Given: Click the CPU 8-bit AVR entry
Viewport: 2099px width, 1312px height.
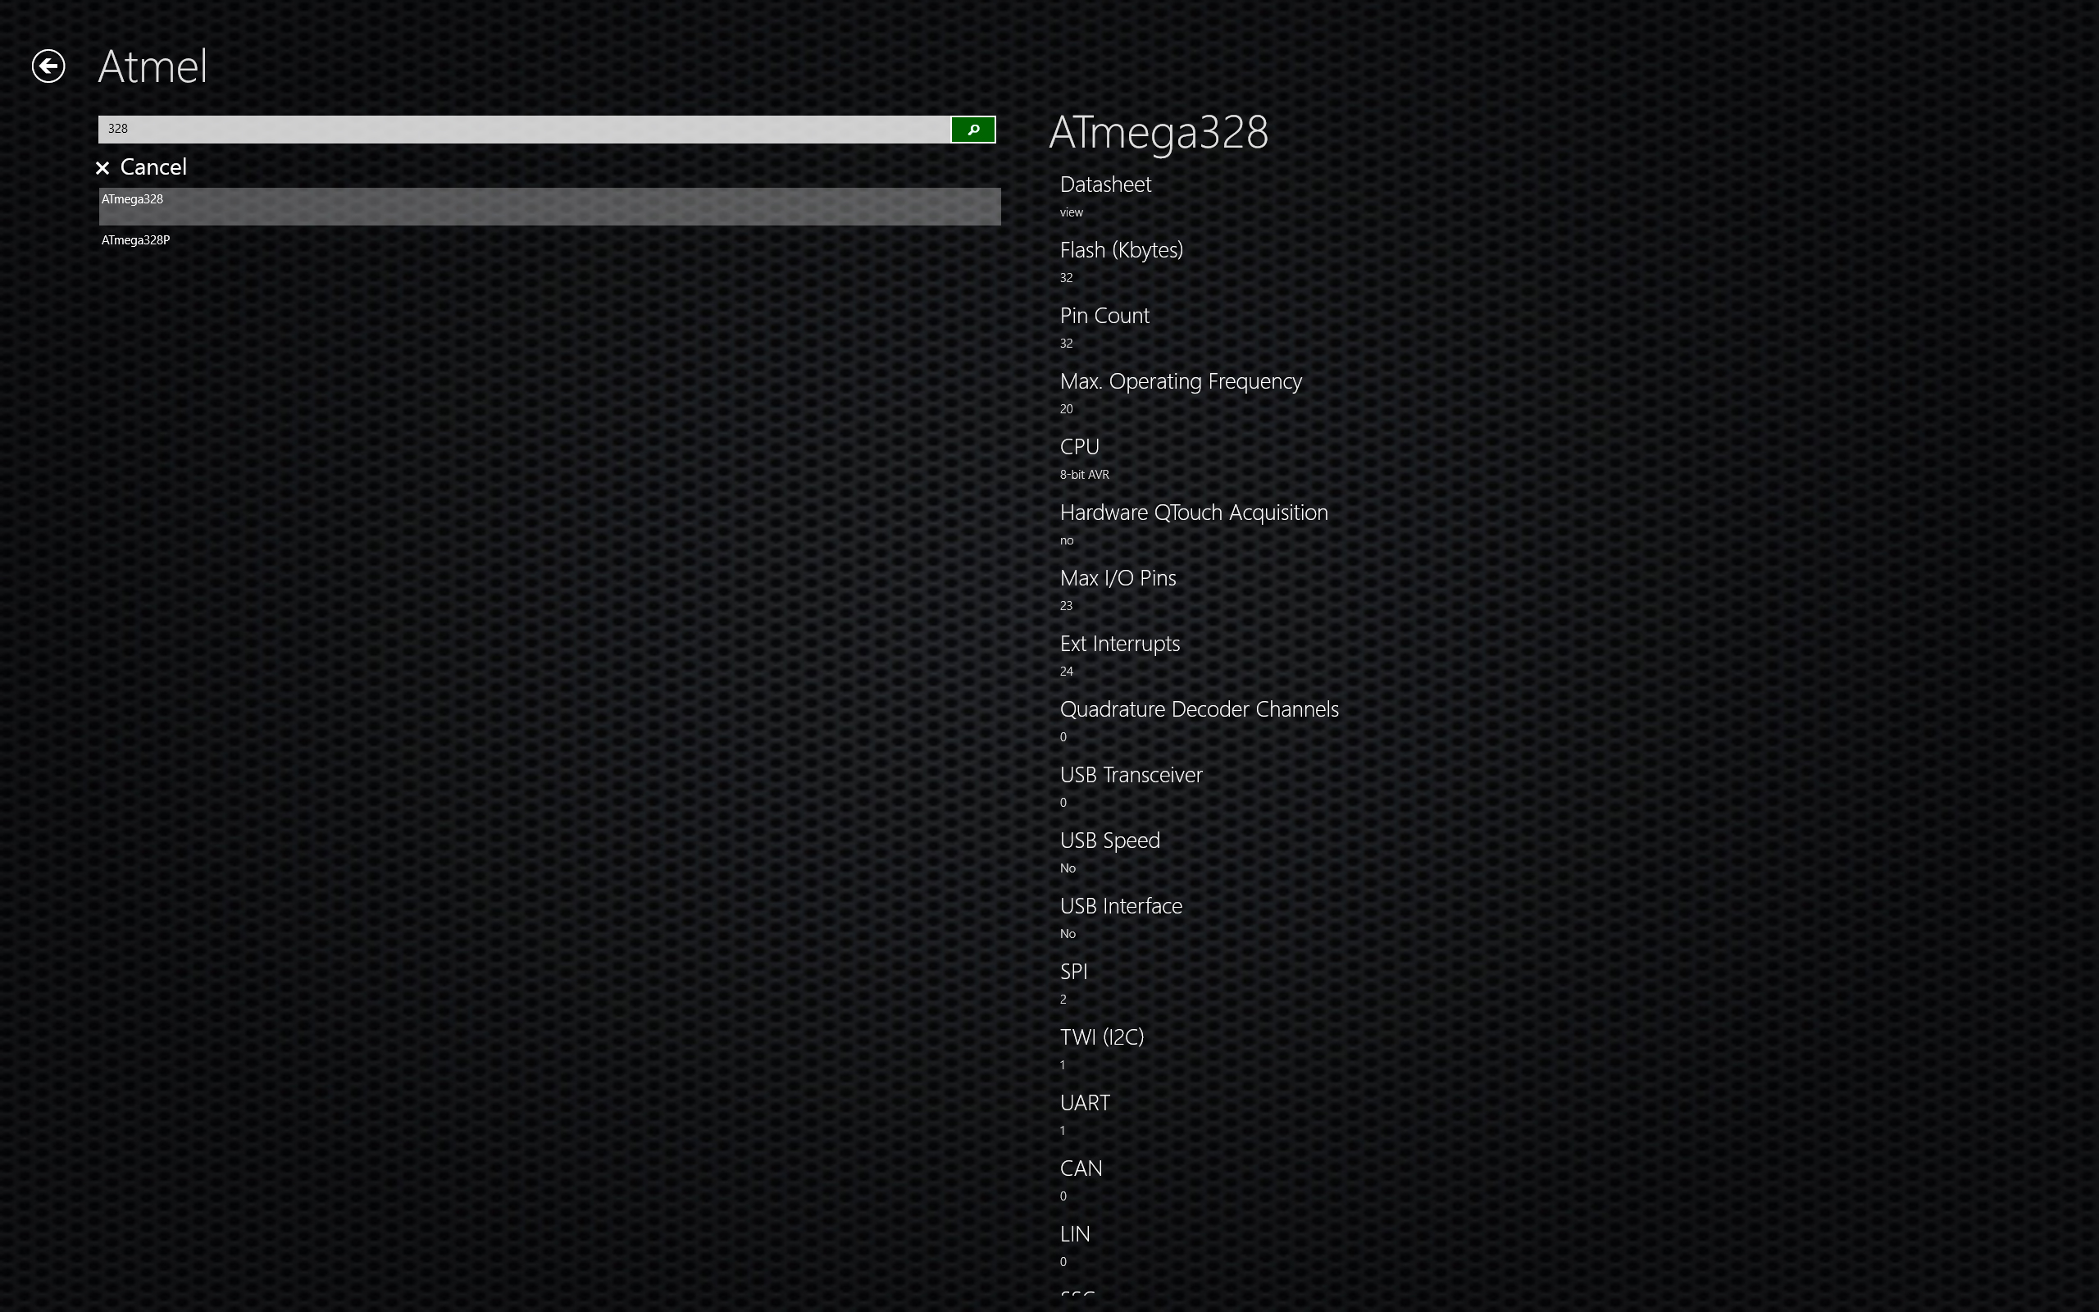Looking at the screenshot, I should (1080, 448).
